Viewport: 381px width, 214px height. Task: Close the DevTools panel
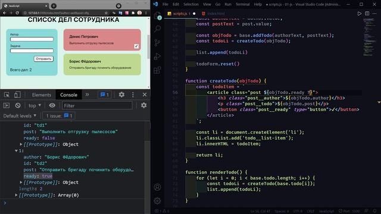pos(145,95)
